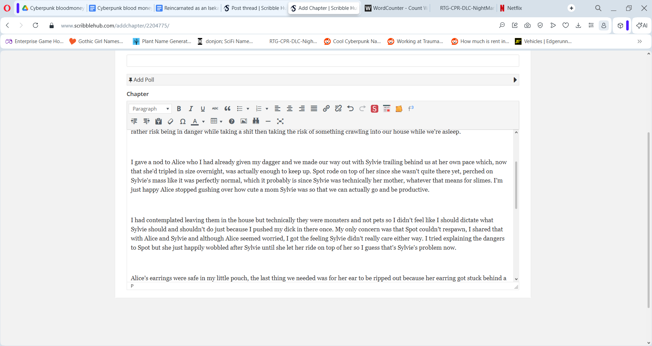The height and width of the screenshot is (346, 652).
Task: Open the text color picker arrow
Action: tap(203, 121)
